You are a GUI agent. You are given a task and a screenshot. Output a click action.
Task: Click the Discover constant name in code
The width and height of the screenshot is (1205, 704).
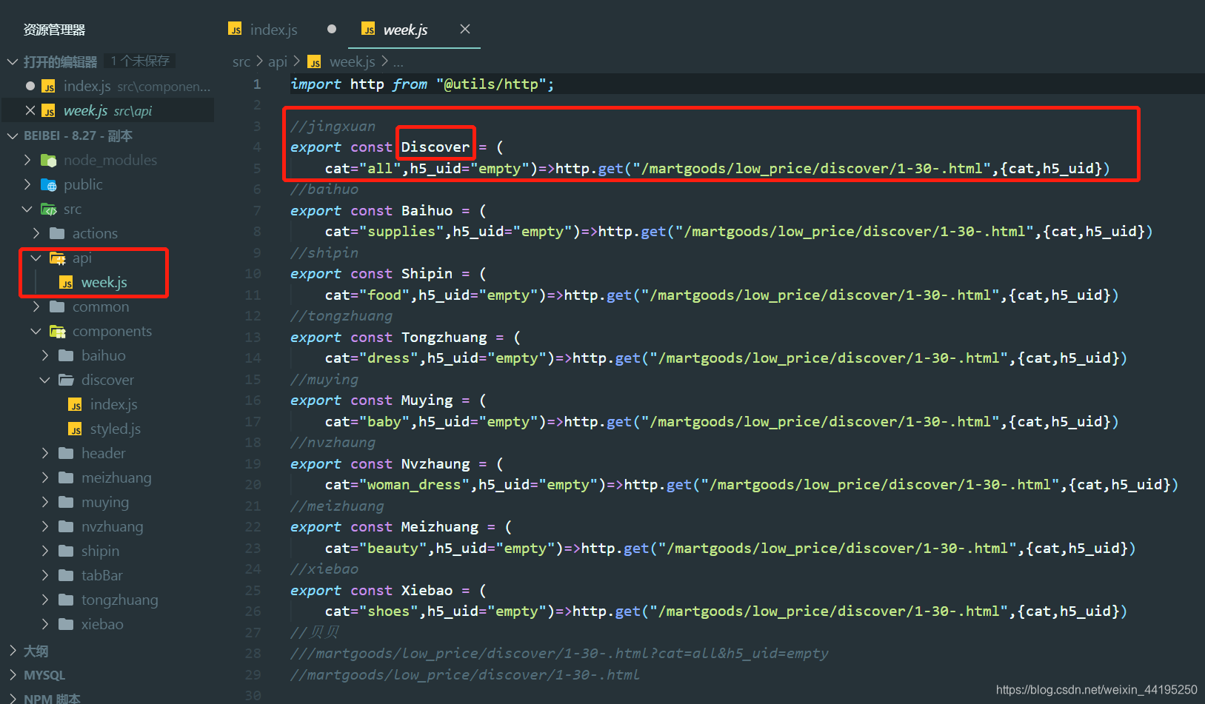435,147
